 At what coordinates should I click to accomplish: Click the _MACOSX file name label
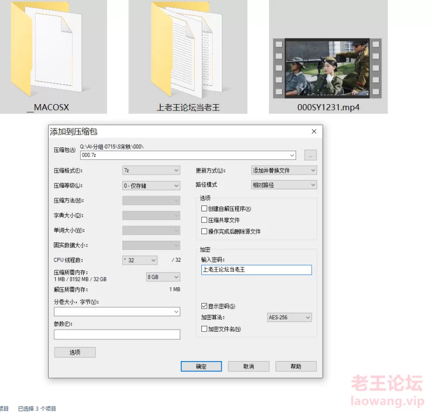(x=48, y=107)
